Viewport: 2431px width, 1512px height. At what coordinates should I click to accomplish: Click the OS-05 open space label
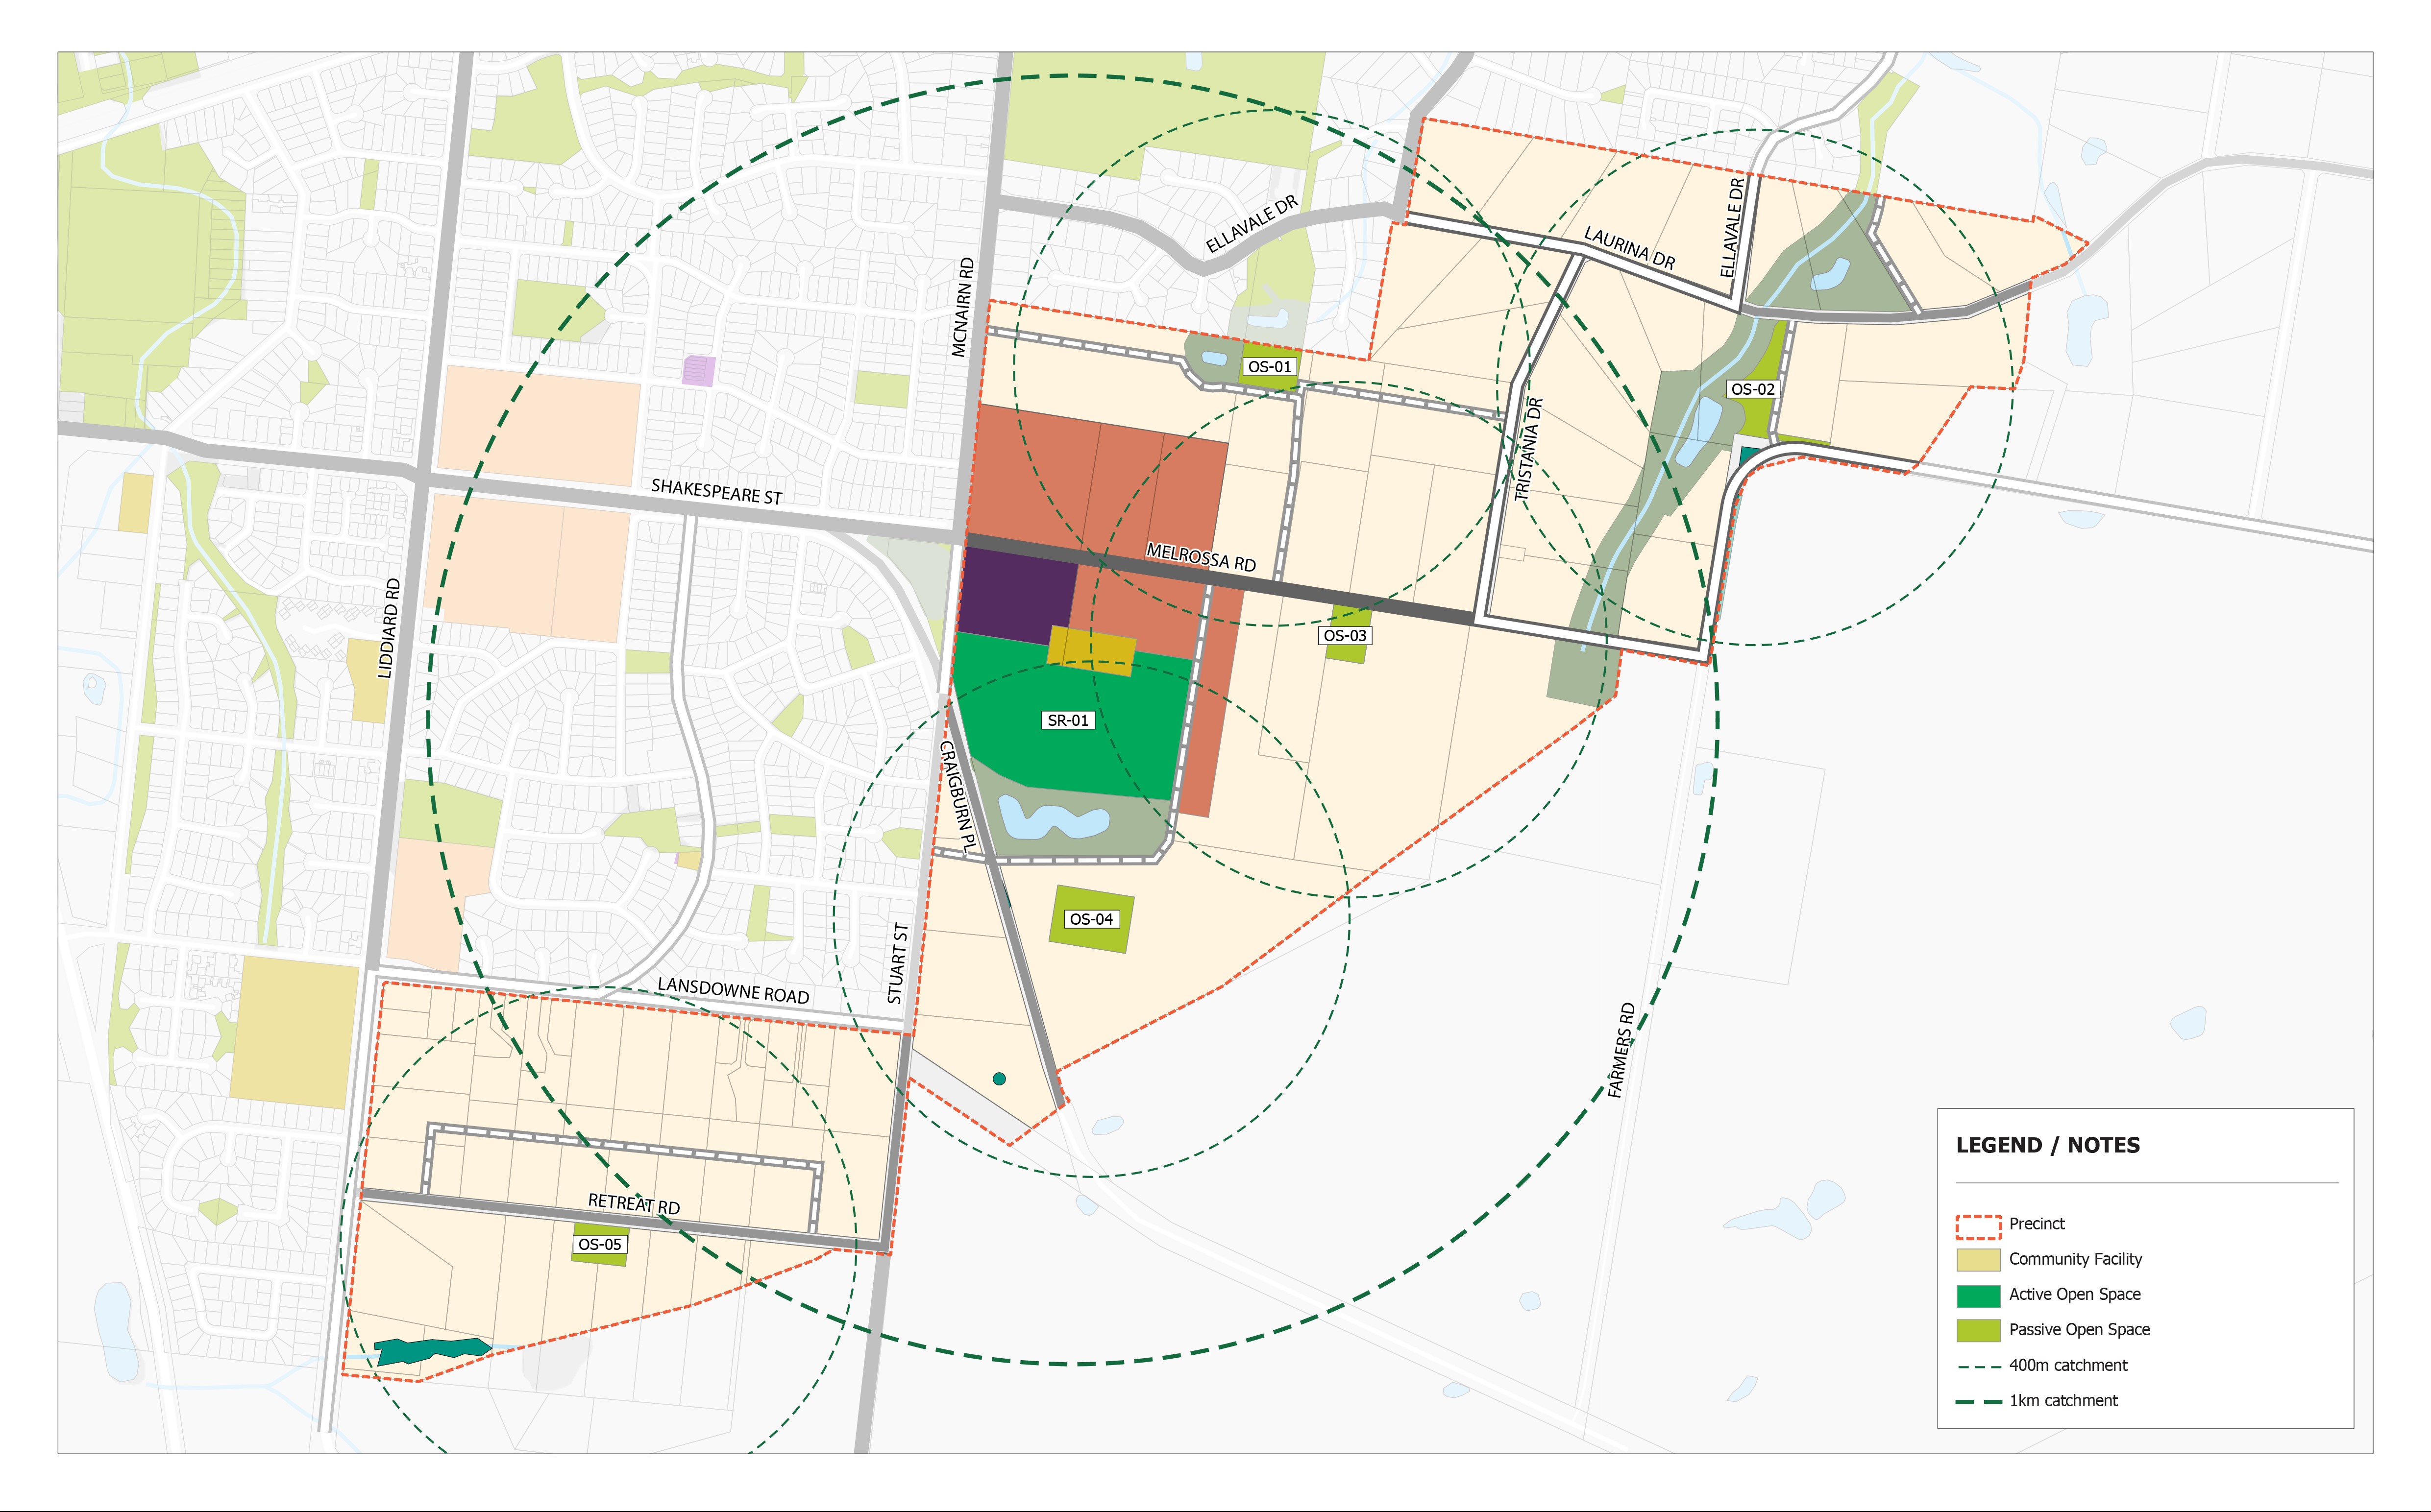[599, 1244]
